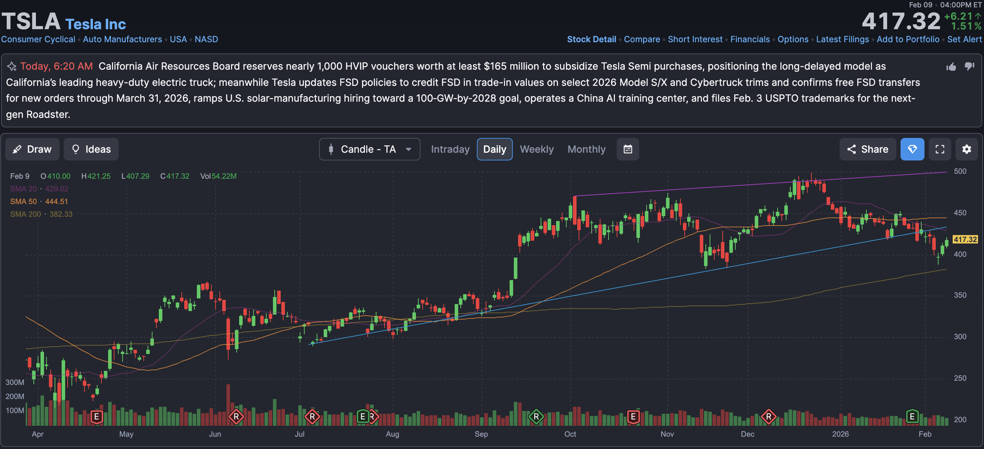
Task: Click the red R marker near June
Action: [236, 417]
